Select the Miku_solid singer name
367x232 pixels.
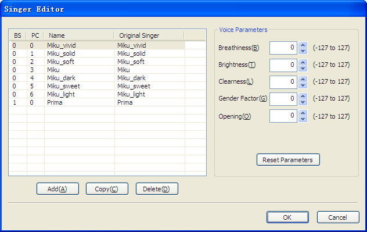click(x=61, y=53)
